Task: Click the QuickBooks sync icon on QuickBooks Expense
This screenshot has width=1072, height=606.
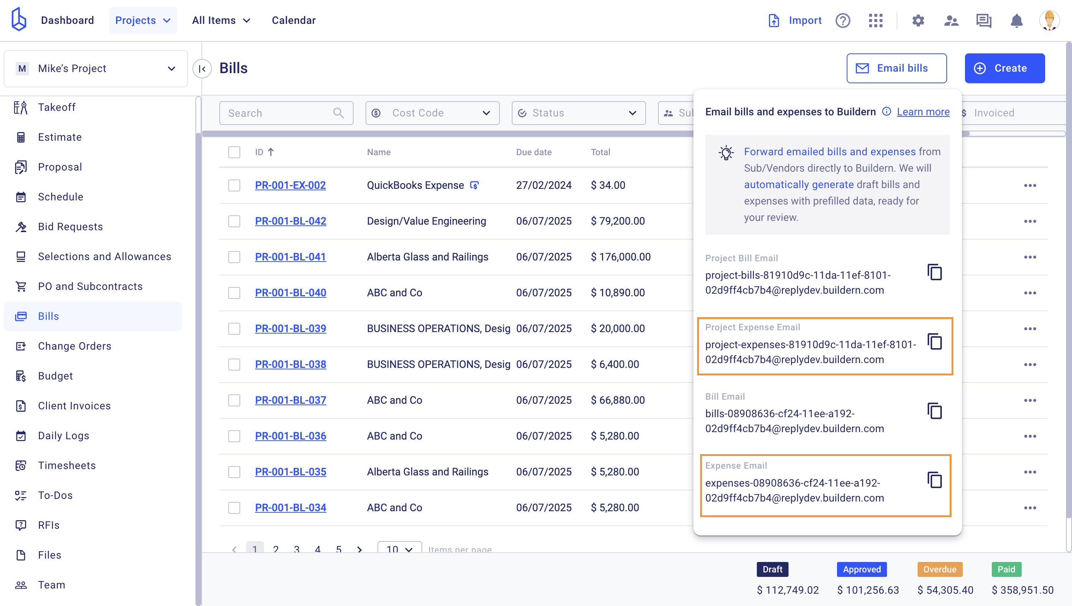Action: pos(474,185)
